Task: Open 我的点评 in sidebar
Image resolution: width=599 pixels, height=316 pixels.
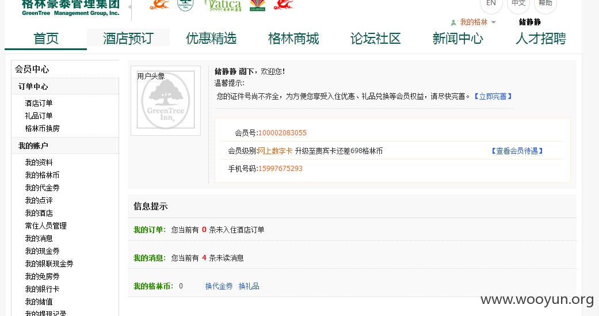Action: 39,201
